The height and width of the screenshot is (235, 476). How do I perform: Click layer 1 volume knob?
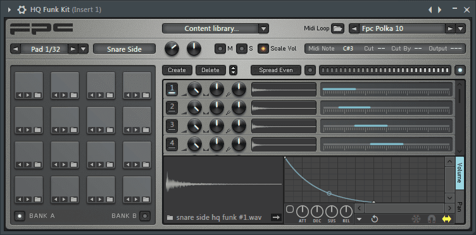(194, 89)
